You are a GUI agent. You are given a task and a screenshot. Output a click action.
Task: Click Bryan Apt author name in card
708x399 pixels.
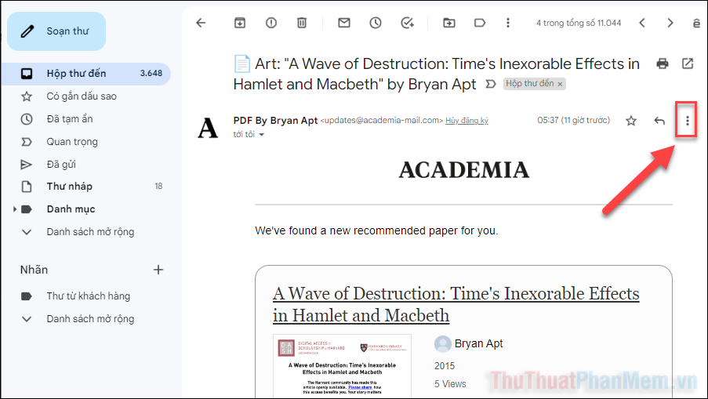pos(478,343)
